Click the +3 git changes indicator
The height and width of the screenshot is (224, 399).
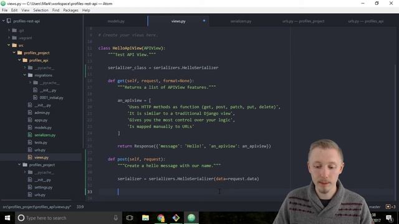click(391, 207)
